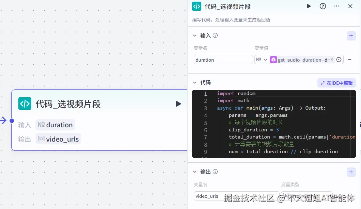Run the canvas node via its play button

pyautogui.click(x=178, y=104)
